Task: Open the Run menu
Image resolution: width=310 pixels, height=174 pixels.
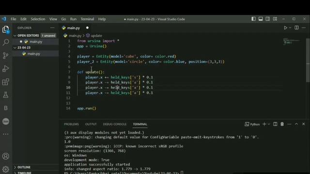Action: (x=73, y=19)
